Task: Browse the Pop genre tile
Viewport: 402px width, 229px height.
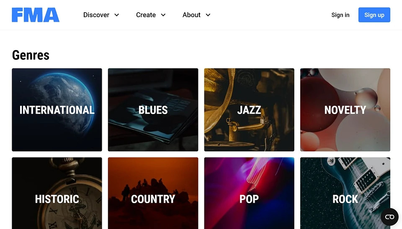Action: [249, 199]
